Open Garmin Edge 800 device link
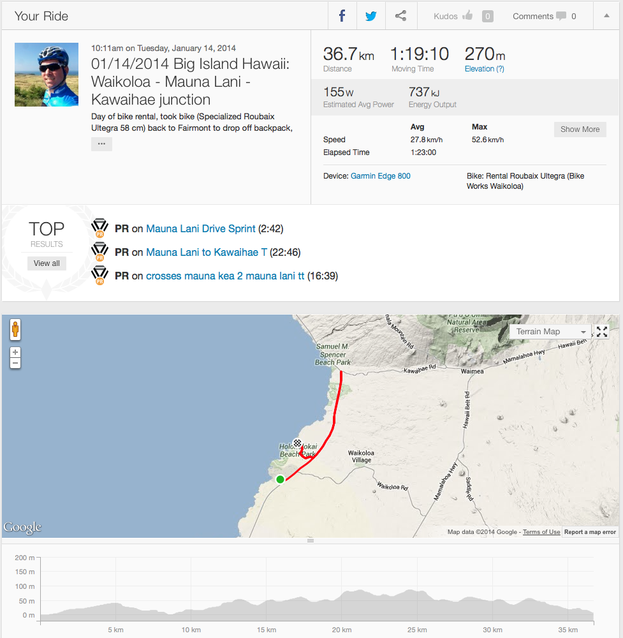The image size is (623, 638). pyautogui.click(x=381, y=176)
